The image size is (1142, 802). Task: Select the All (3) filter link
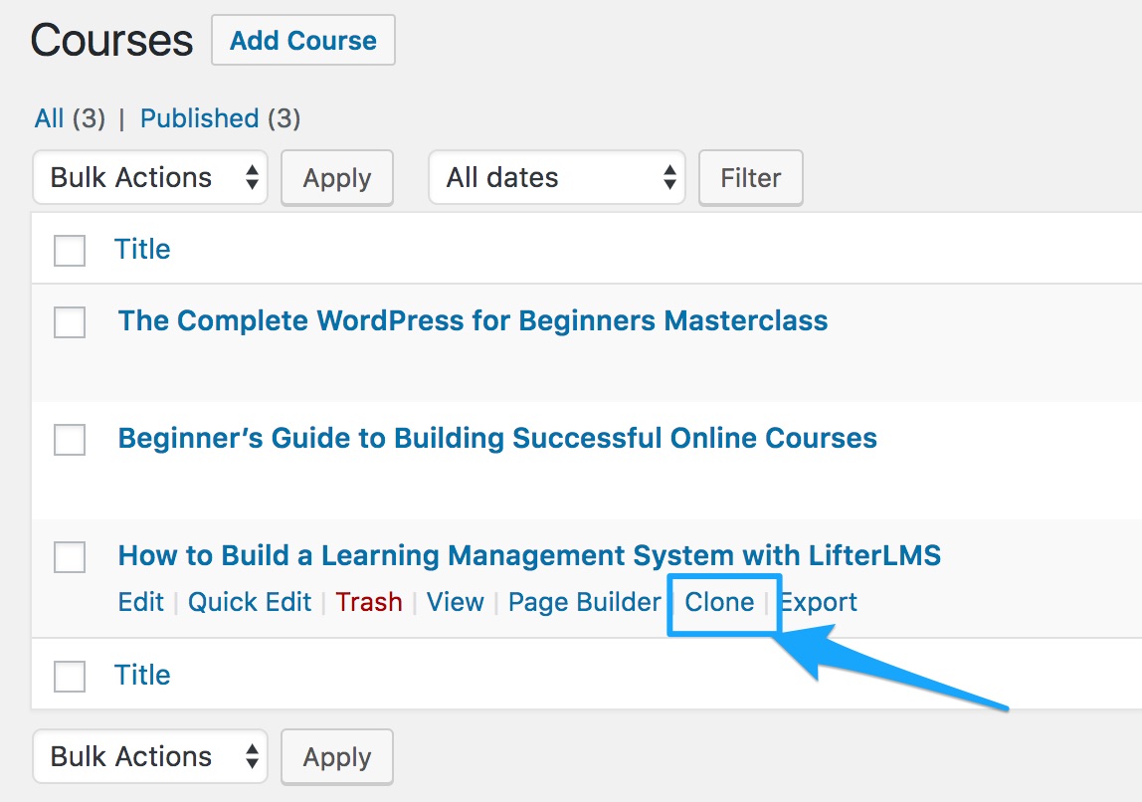click(50, 117)
